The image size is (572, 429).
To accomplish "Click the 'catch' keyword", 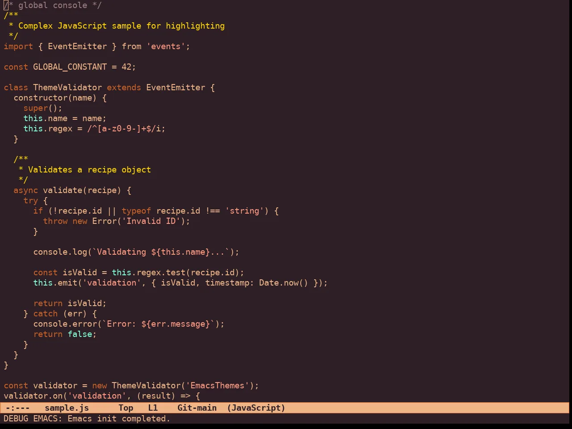I will click(x=45, y=314).
